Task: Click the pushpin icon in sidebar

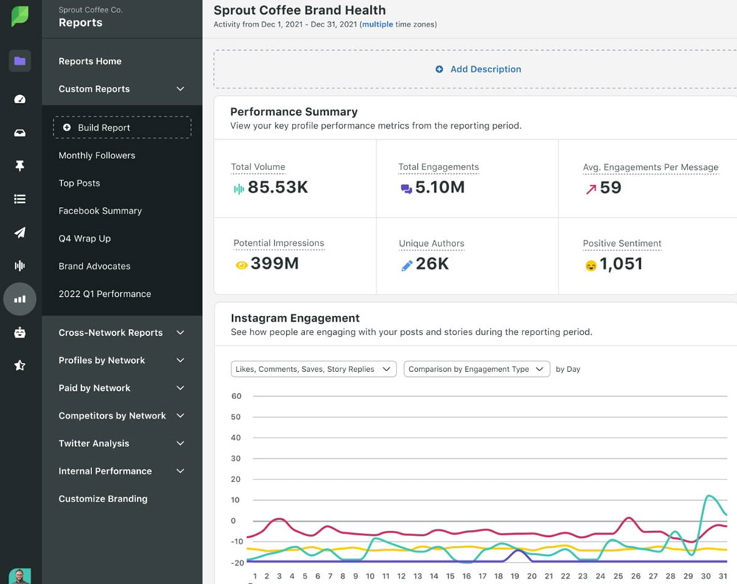Action: 20,166
